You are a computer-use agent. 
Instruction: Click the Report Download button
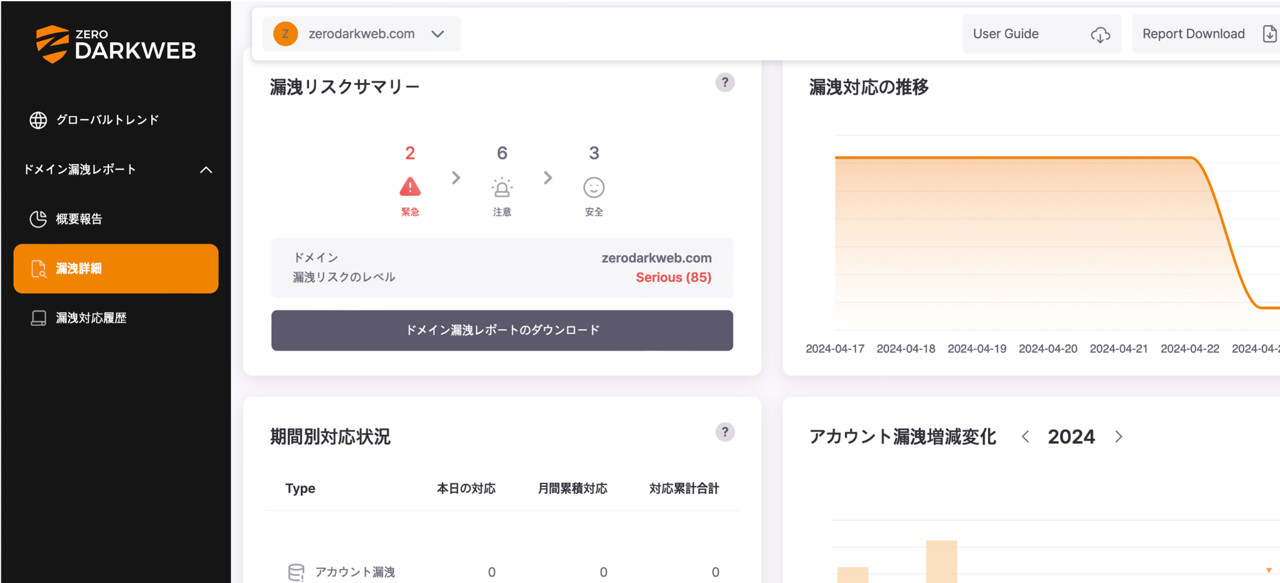(1206, 34)
